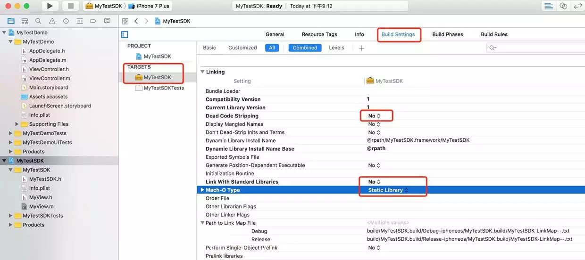Go back with the left chevron
Viewport: 585px width, 260px height.
pyautogui.click(x=136, y=21)
